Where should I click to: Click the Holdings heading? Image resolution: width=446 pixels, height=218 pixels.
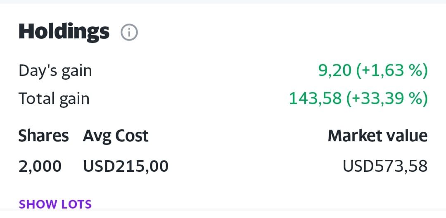(x=64, y=32)
